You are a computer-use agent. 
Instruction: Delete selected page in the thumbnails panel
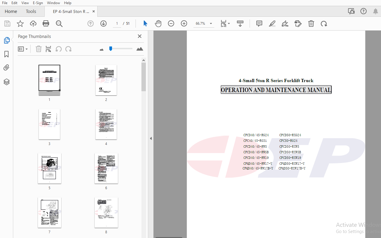click(39, 49)
